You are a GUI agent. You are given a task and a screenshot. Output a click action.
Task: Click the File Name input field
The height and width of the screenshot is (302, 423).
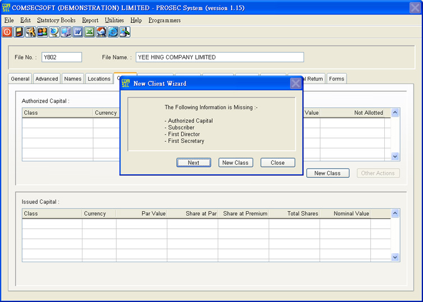point(219,57)
